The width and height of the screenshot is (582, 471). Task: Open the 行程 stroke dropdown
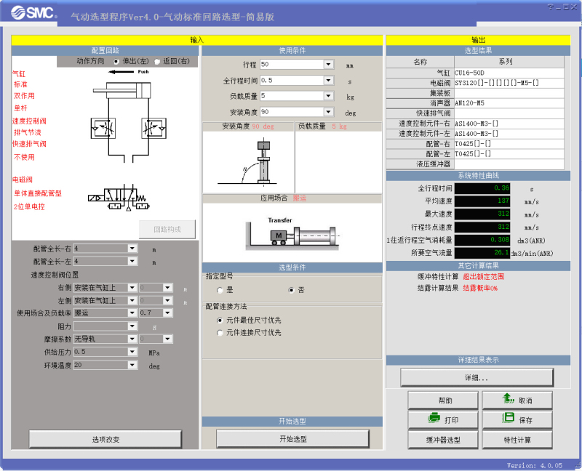tap(329, 64)
